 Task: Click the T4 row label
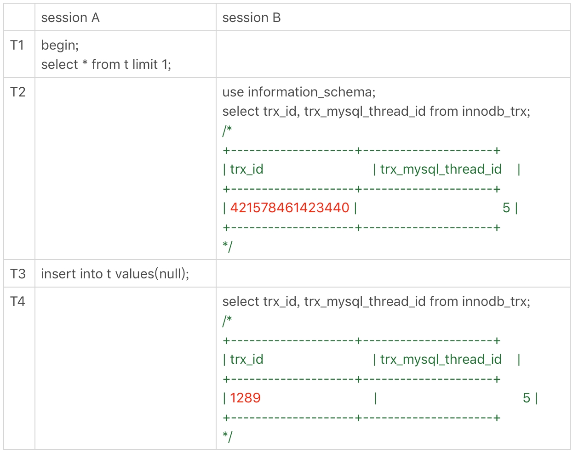(18, 301)
